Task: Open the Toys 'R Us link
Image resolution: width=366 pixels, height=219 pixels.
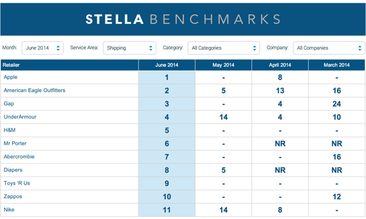Action: [x=17, y=183]
